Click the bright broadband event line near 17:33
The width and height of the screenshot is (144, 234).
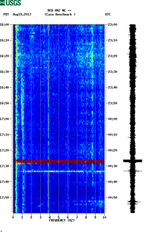60,171
